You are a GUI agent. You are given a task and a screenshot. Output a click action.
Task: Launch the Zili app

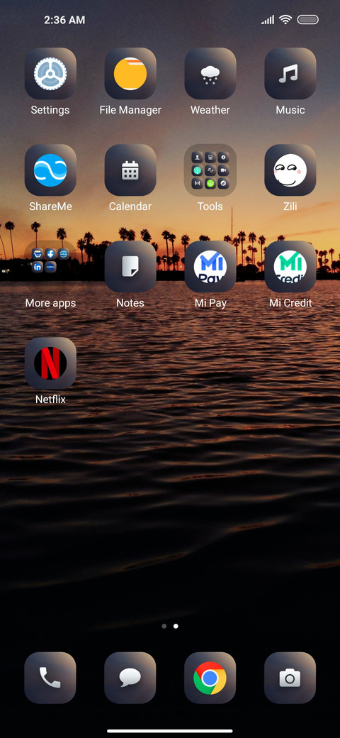point(290,170)
